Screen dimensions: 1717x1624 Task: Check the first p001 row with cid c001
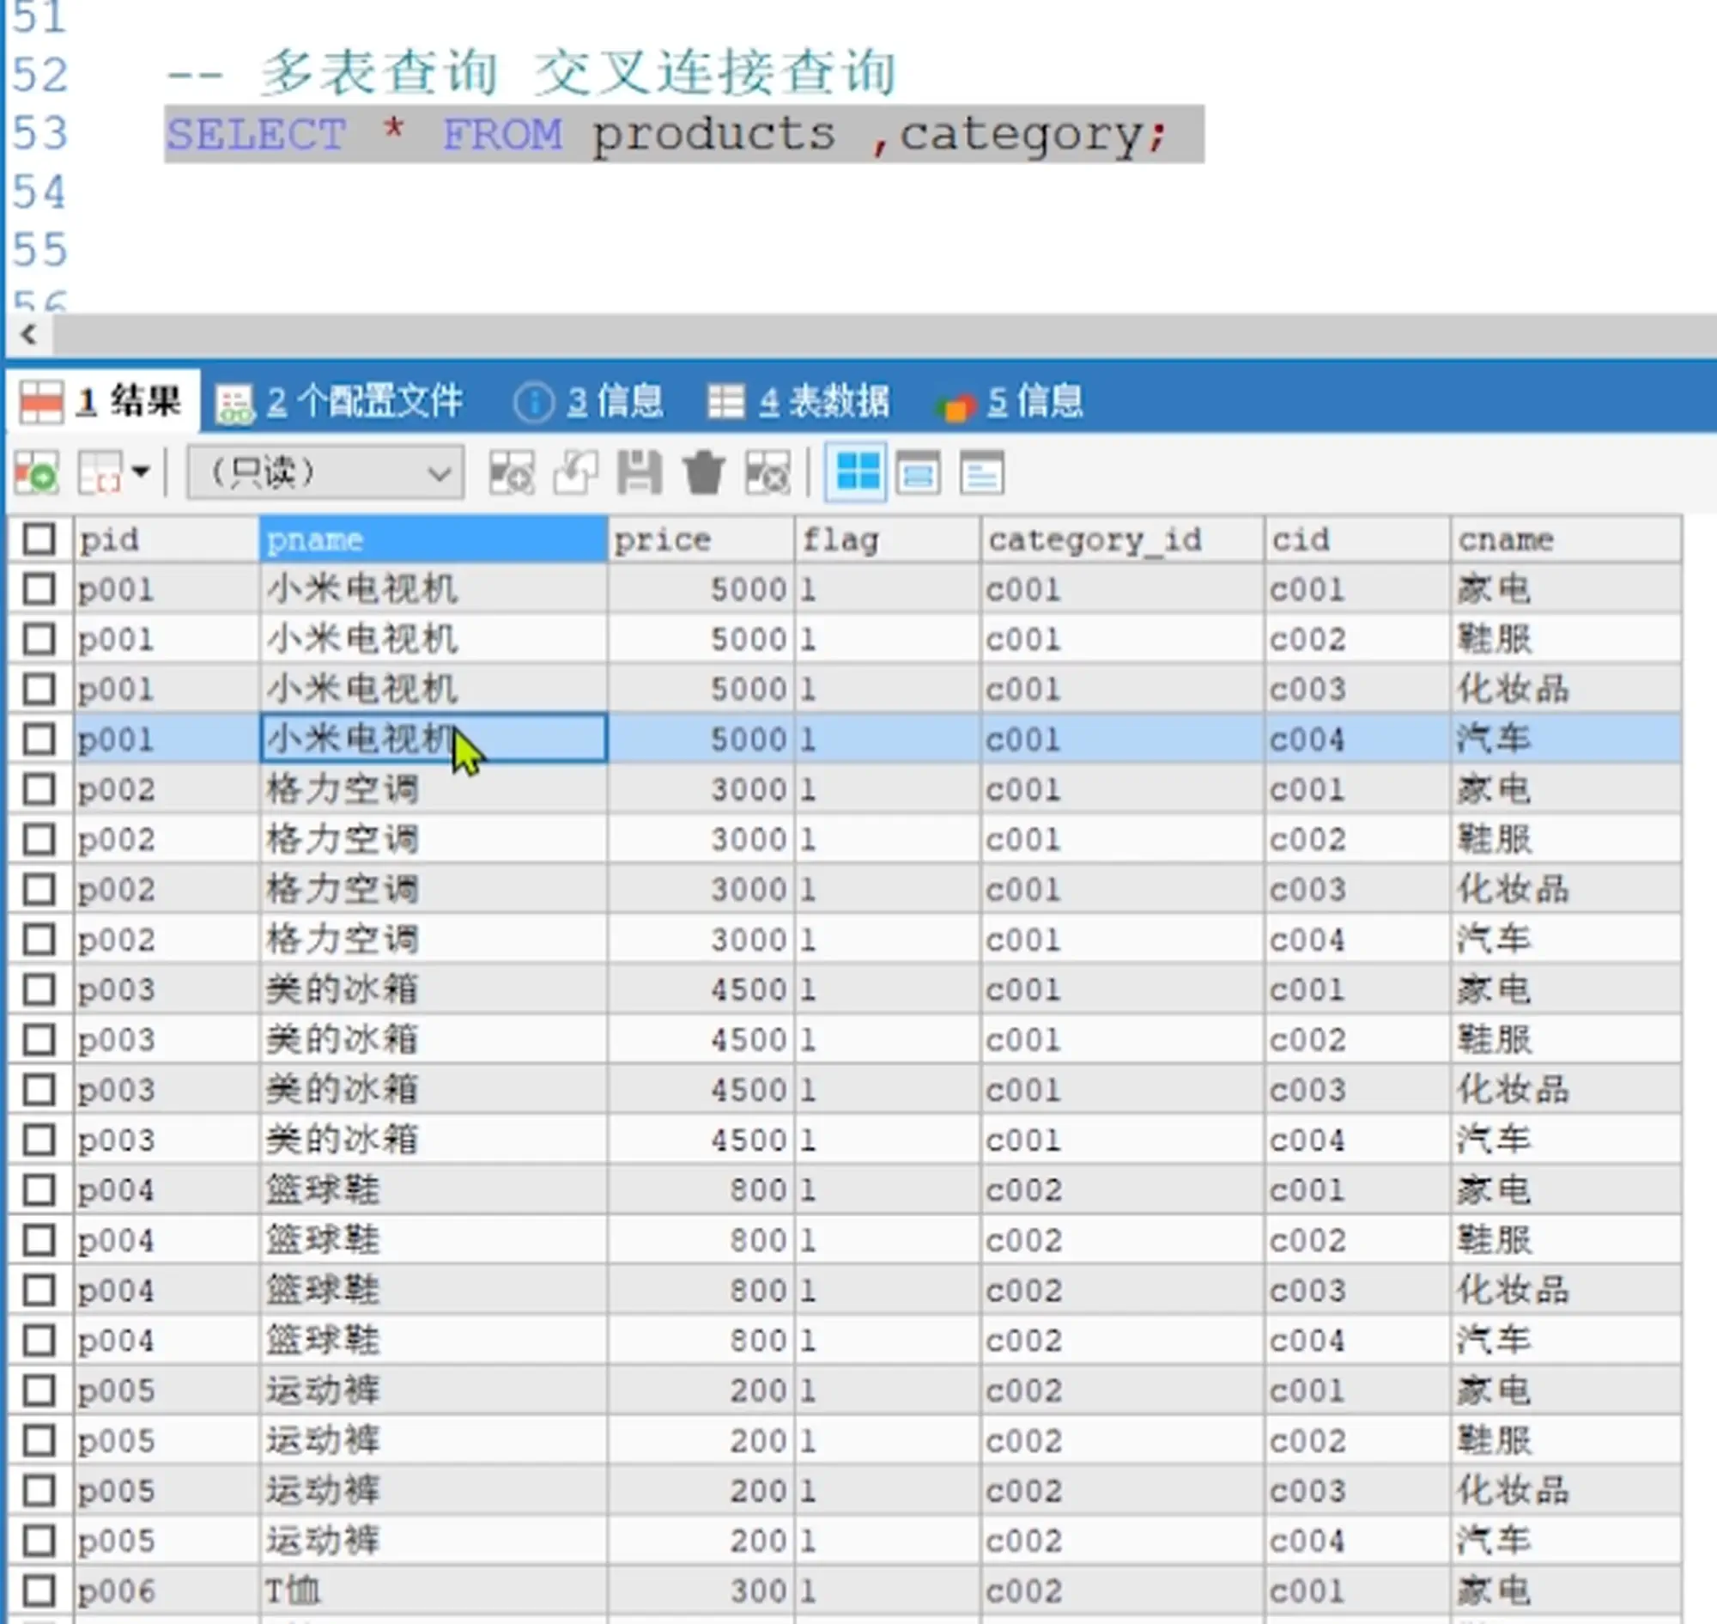pos(39,589)
